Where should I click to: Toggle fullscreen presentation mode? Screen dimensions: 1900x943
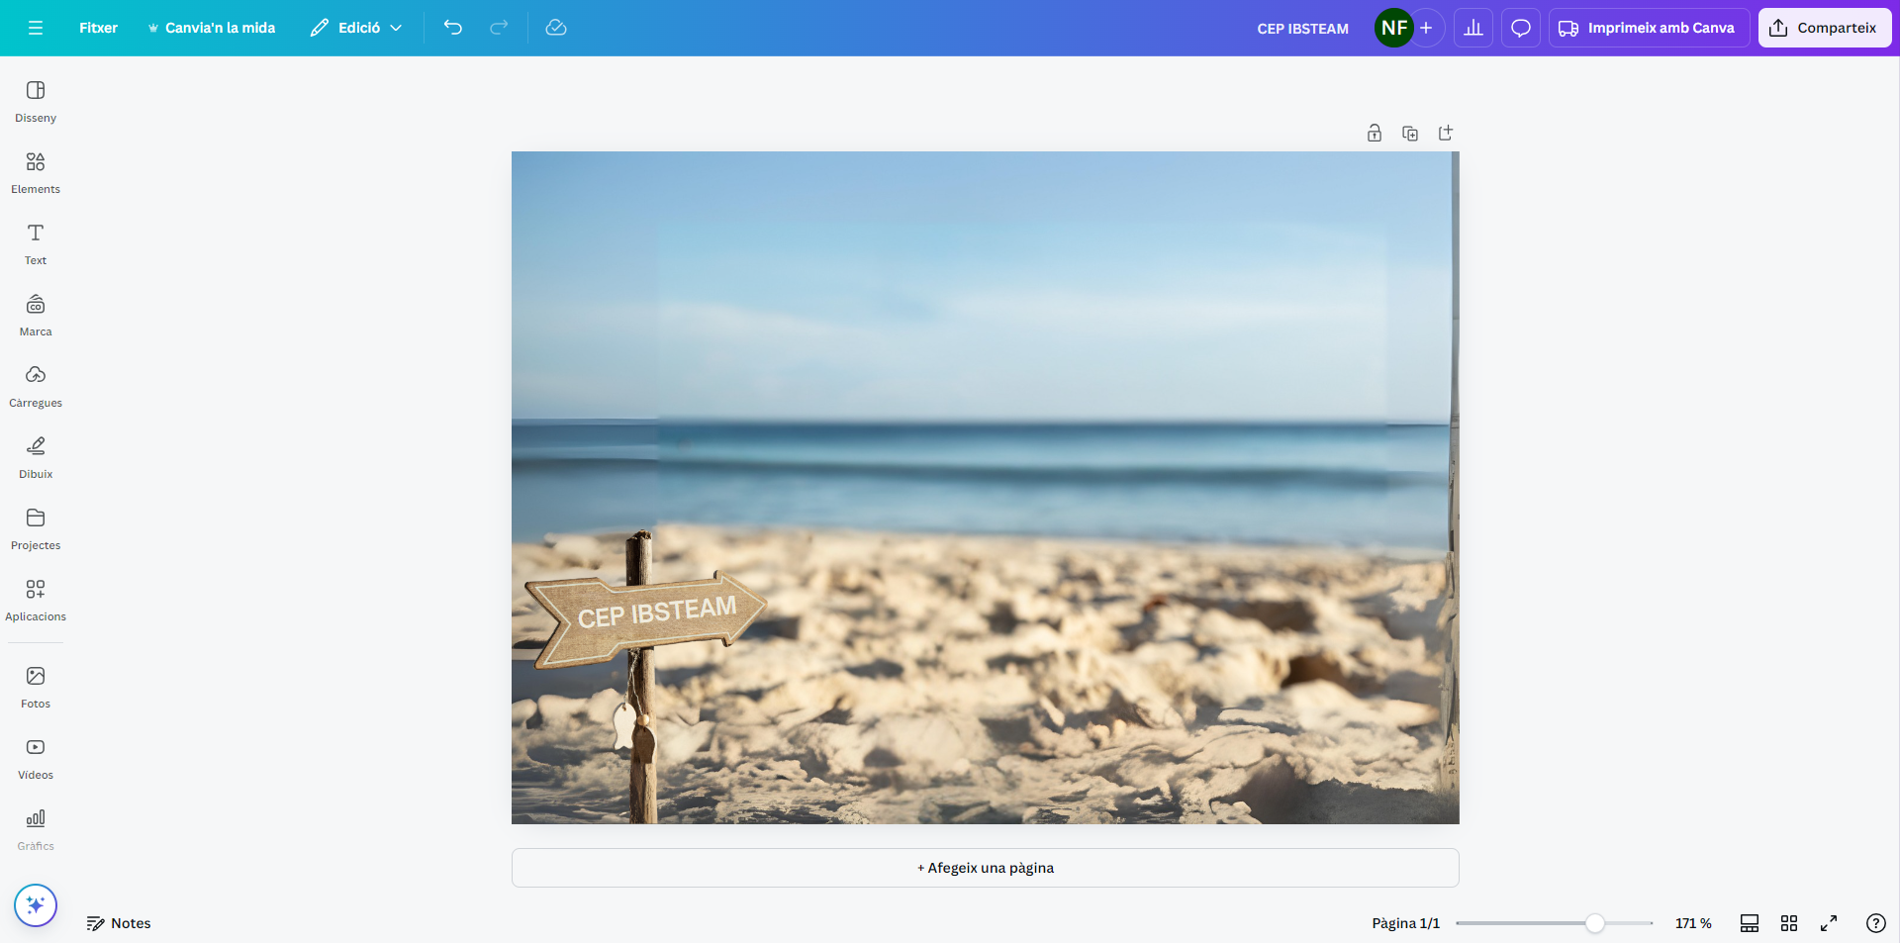pyautogui.click(x=1829, y=923)
